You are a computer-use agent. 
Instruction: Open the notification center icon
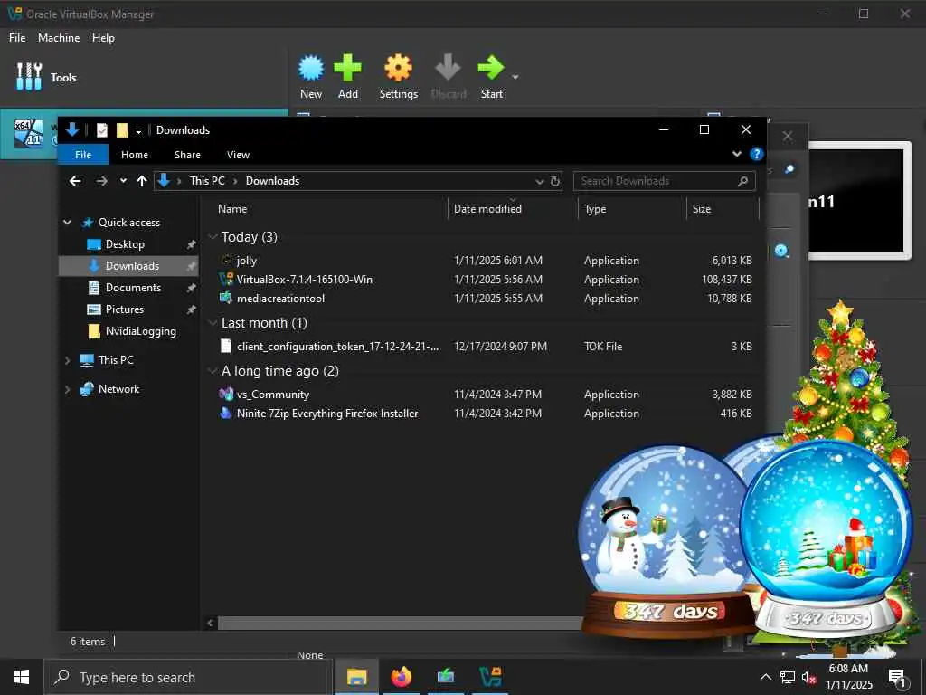pyautogui.click(x=897, y=678)
